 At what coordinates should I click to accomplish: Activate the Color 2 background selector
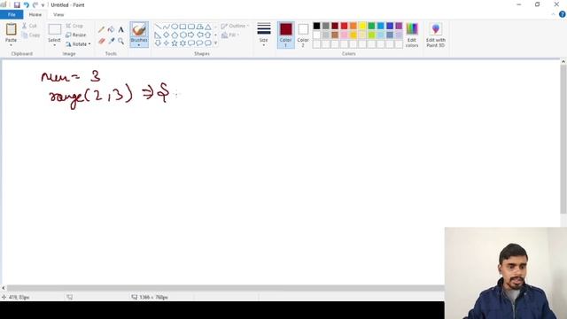coord(303,35)
